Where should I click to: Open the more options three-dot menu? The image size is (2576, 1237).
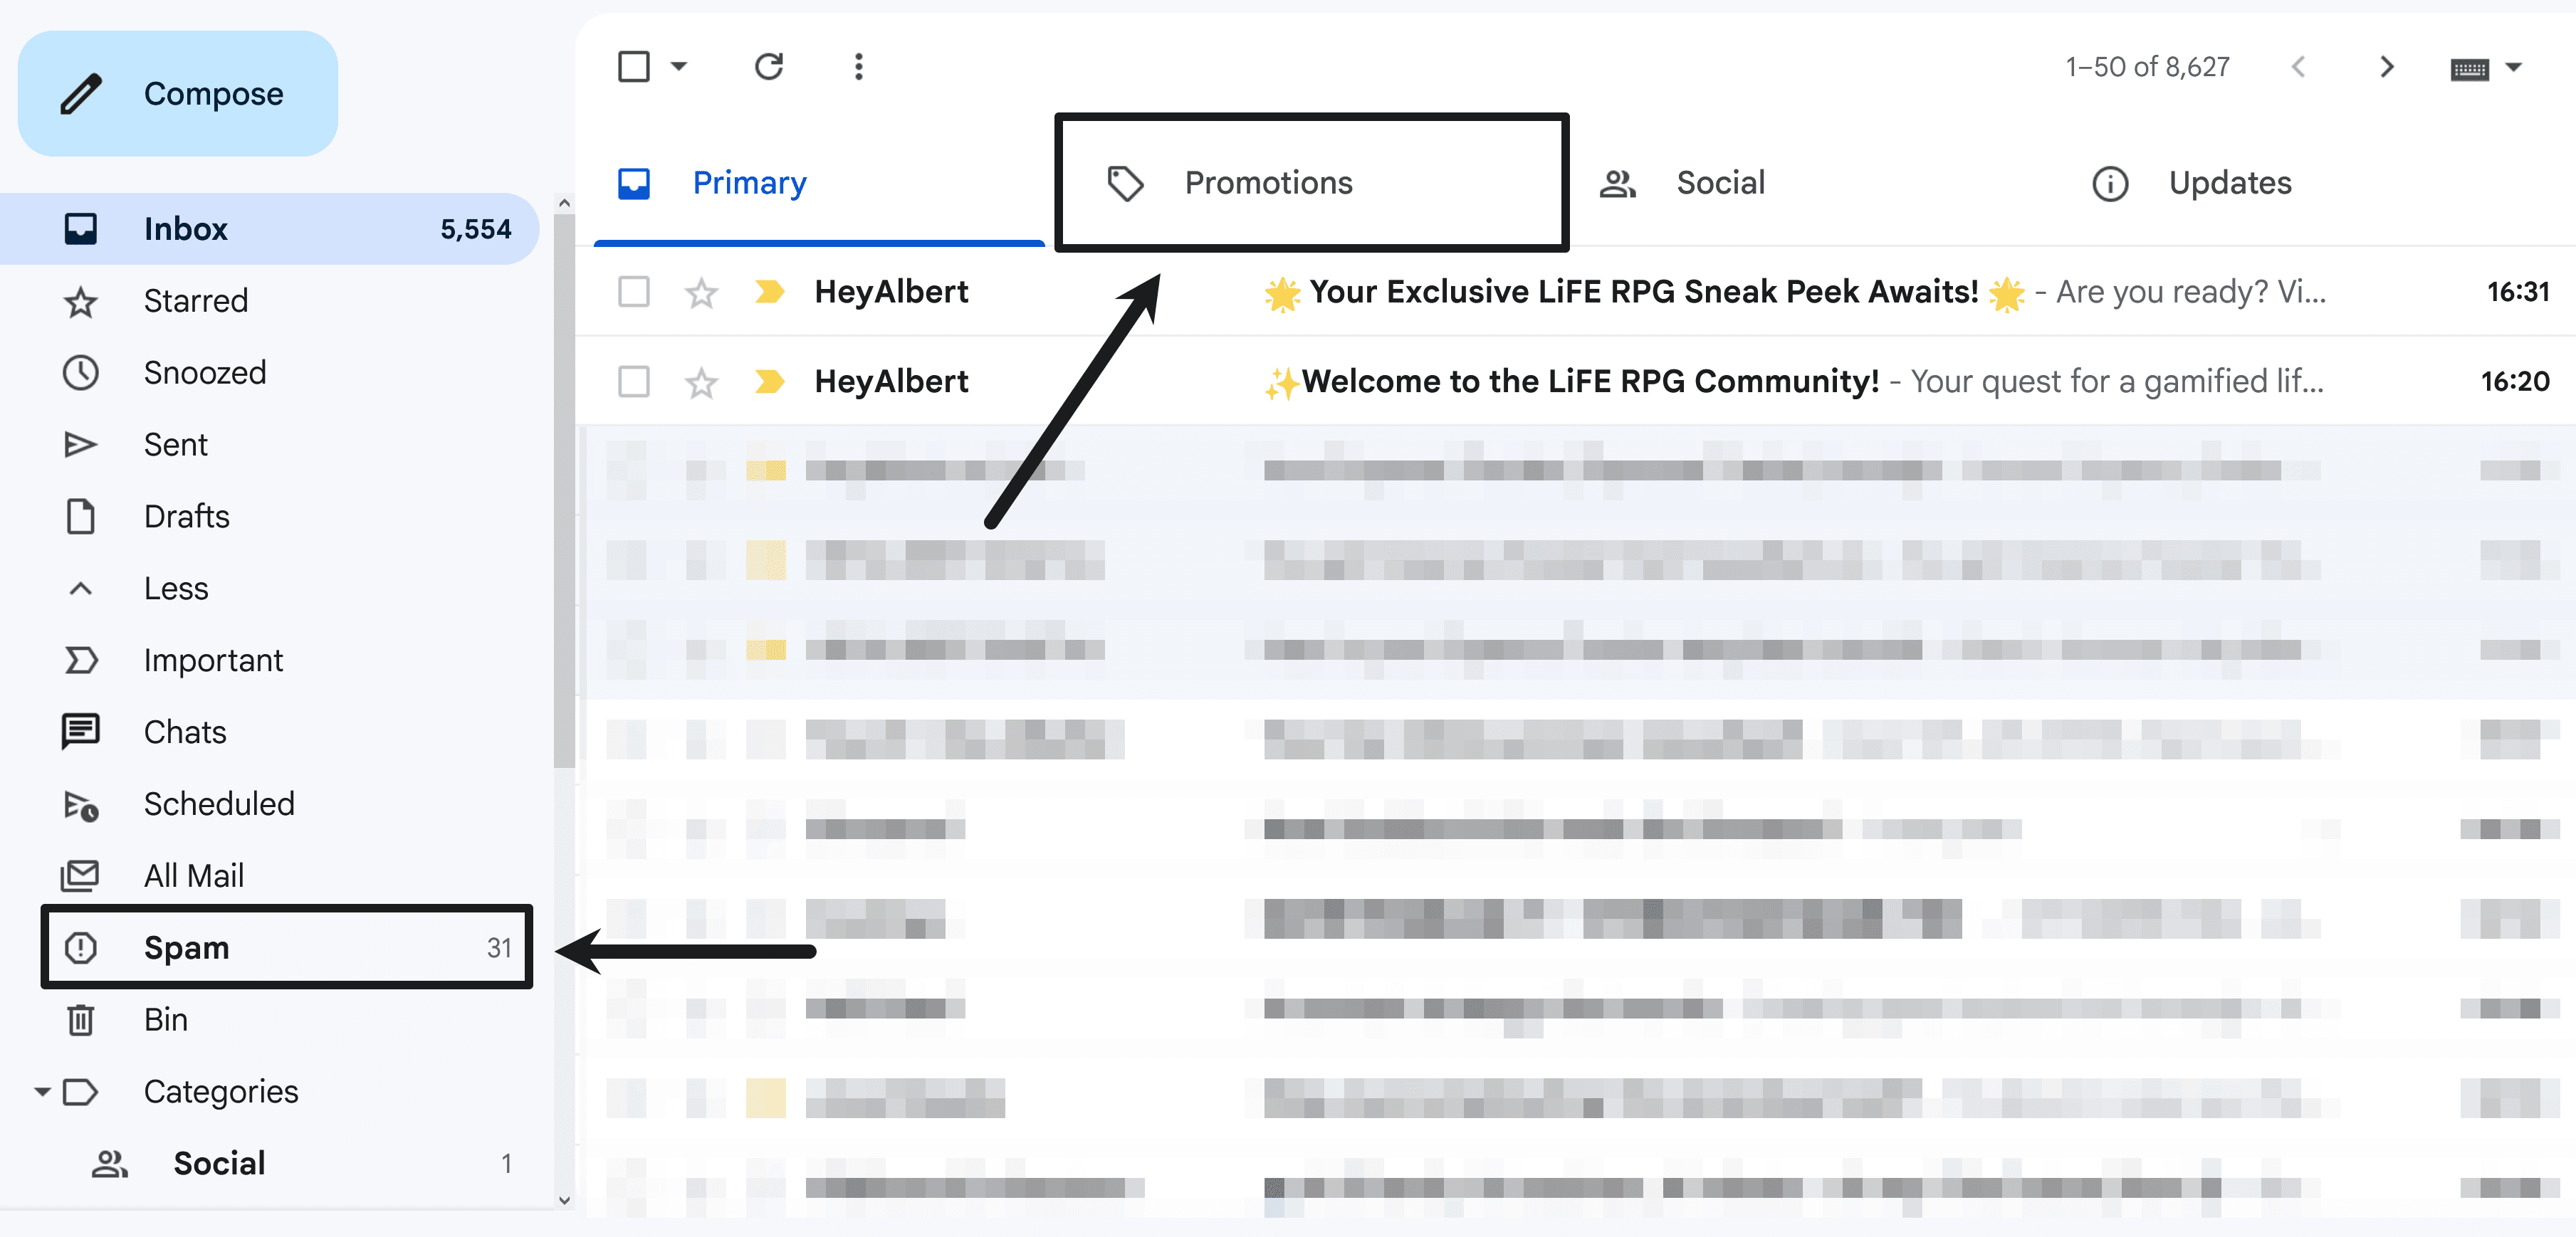tap(858, 66)
